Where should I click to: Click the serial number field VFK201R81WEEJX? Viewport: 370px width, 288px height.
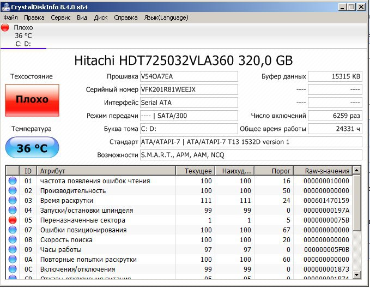click(189, 89)
